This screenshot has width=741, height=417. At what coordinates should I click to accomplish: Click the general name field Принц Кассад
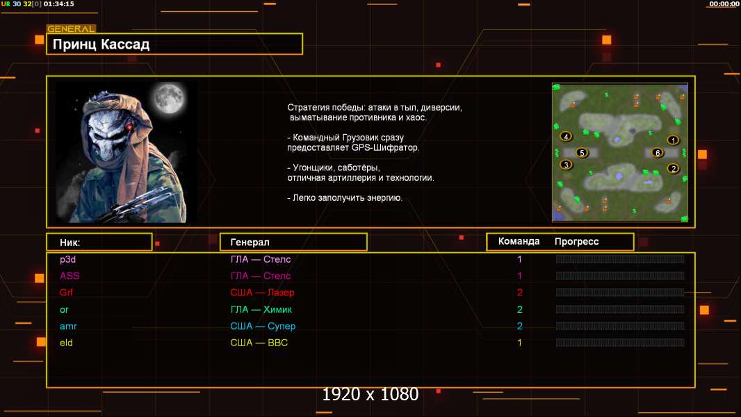[x=174, y=44]
